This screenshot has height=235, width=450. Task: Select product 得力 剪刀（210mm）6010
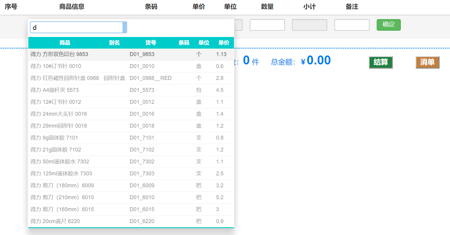(131, 197)
